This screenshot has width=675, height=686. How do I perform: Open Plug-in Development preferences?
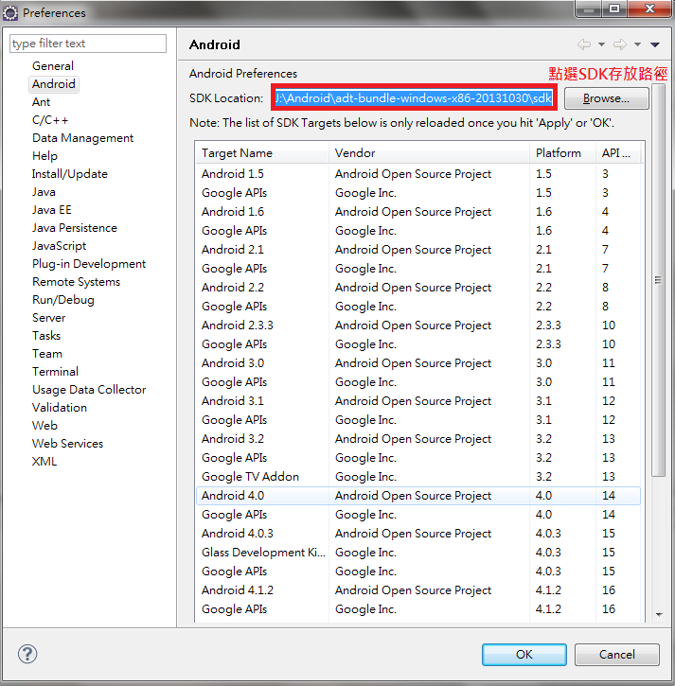click(x=89, y=263)
